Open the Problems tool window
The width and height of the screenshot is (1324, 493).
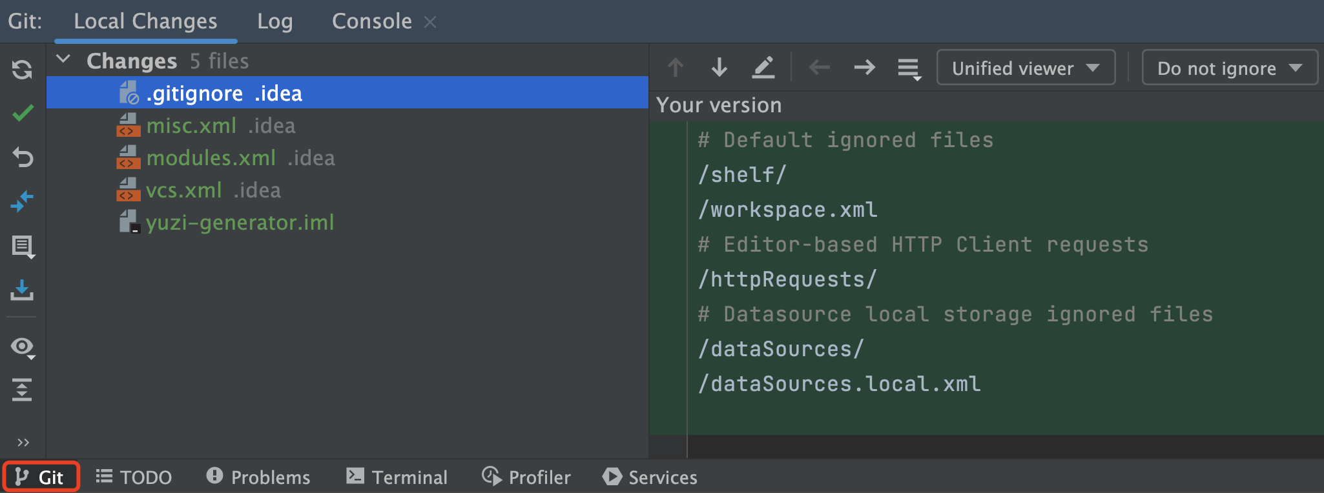(x=258, y=477)
